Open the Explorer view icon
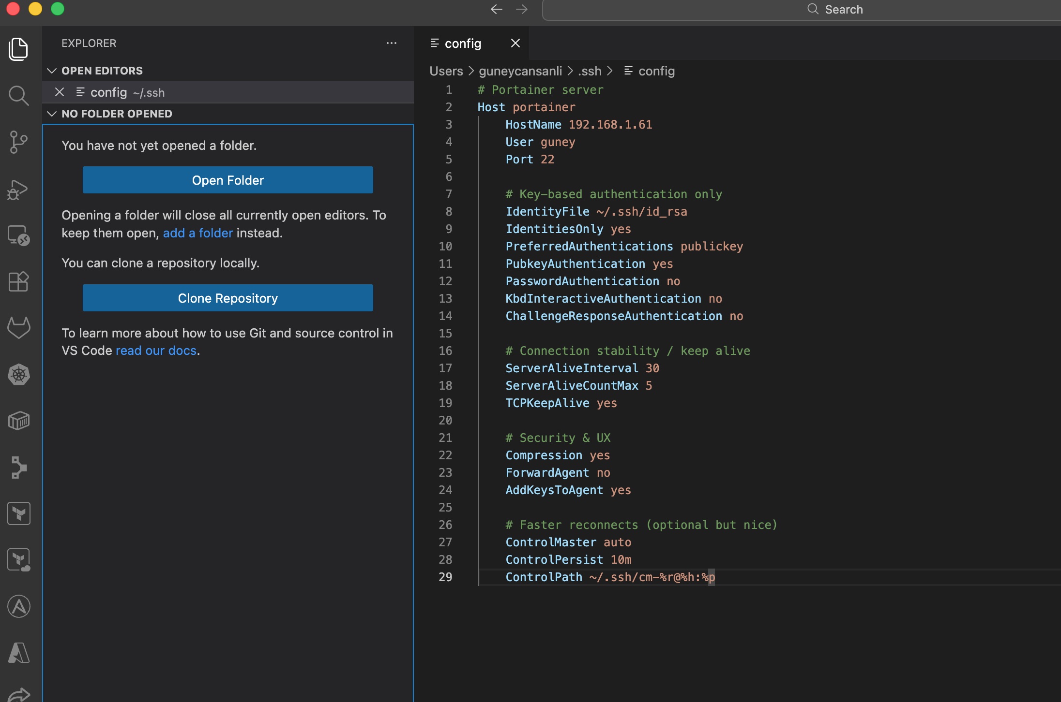This screenshot has width=1061, height=702. tap(19, 49)
